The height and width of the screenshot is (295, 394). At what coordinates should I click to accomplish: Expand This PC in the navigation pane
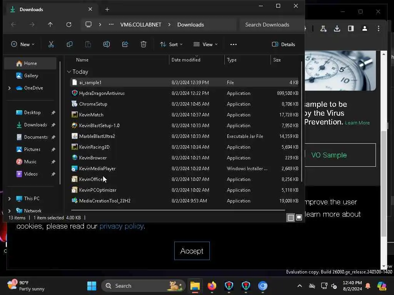coord(10,199)
